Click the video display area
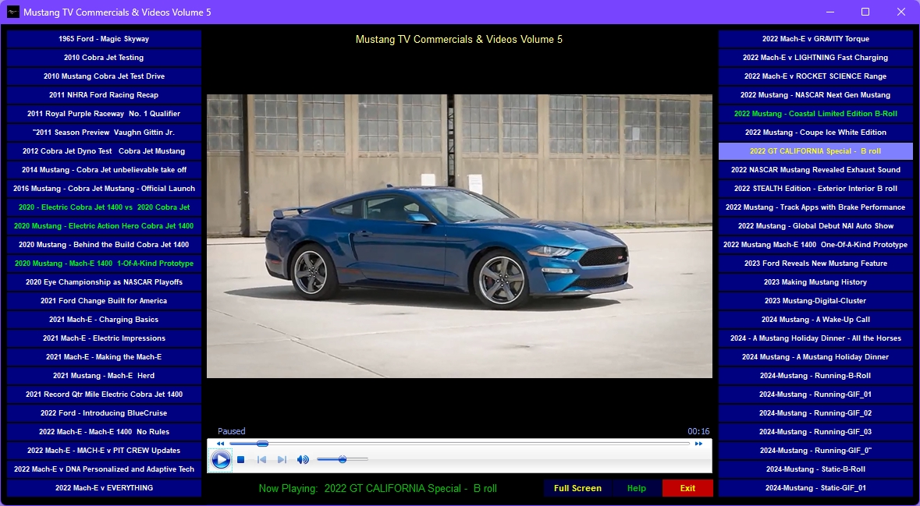Image resolution: width=920 pixels, height=506 pixels. 460,236
